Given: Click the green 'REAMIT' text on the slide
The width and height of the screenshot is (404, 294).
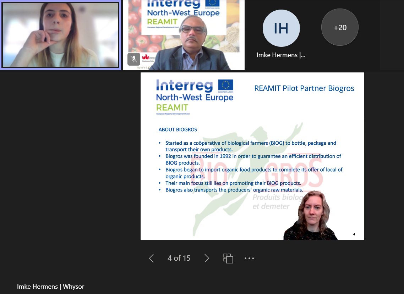Looking at the screenshot, I should (x=172, y=107).
